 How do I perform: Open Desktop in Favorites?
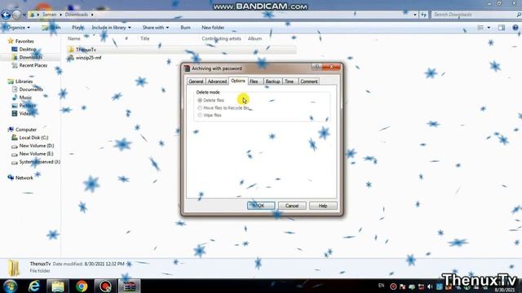(x=27, y=49)
